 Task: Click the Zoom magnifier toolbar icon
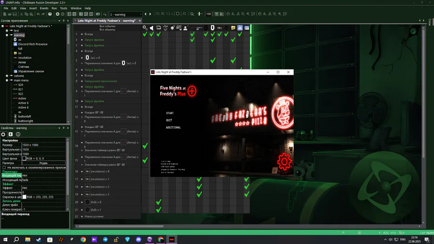click(192, 14)
